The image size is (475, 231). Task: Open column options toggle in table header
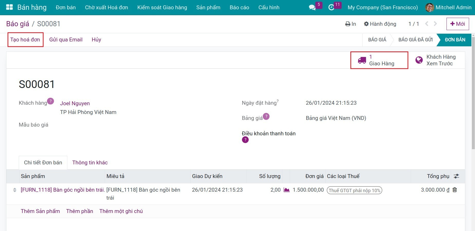point(456,176)
